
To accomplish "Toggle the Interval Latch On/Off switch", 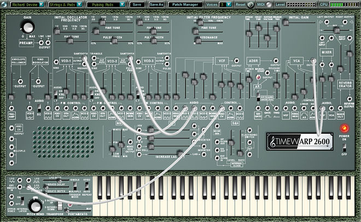I will [22, 201].
